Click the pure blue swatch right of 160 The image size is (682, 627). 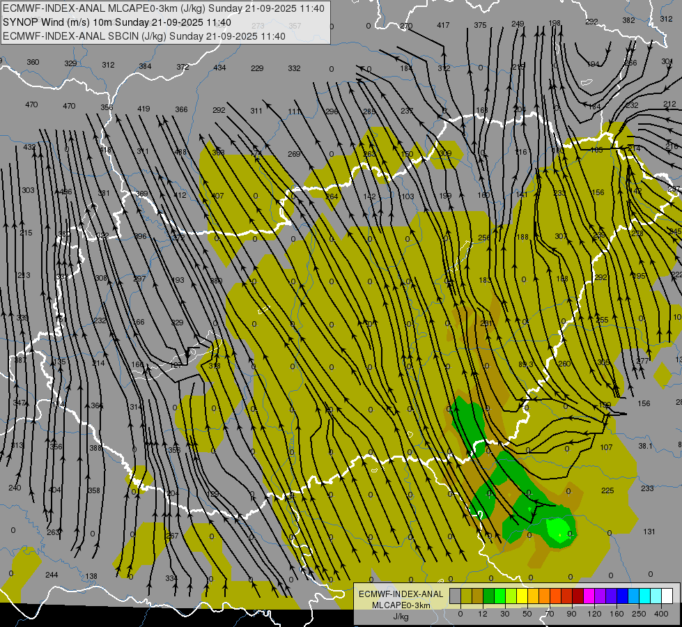click(x=623, y=596)
